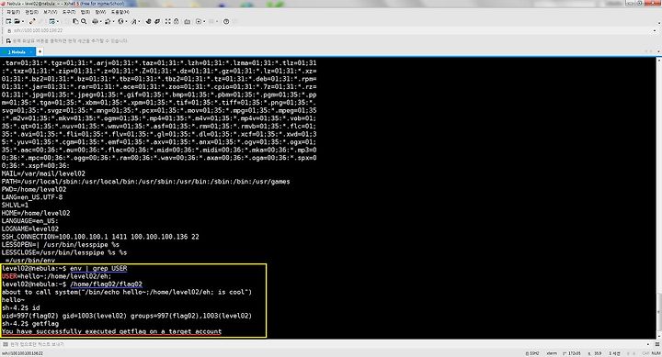Open the Window (창) menu

(100, 12)
